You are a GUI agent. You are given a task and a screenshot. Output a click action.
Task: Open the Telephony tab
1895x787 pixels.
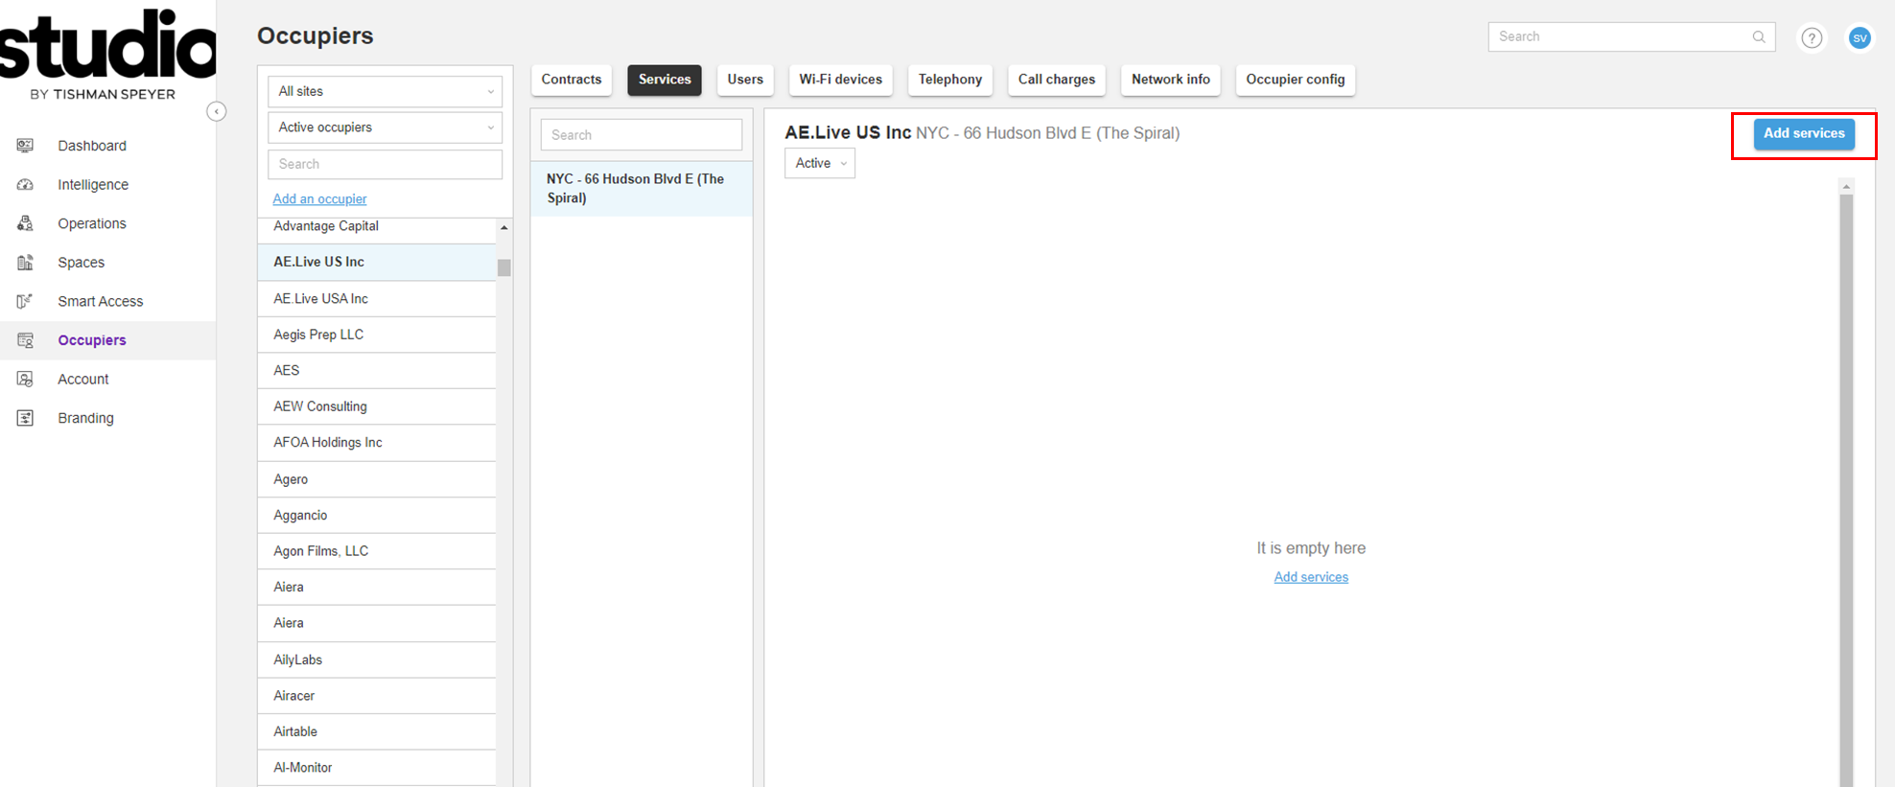click(x=949, y=80)
